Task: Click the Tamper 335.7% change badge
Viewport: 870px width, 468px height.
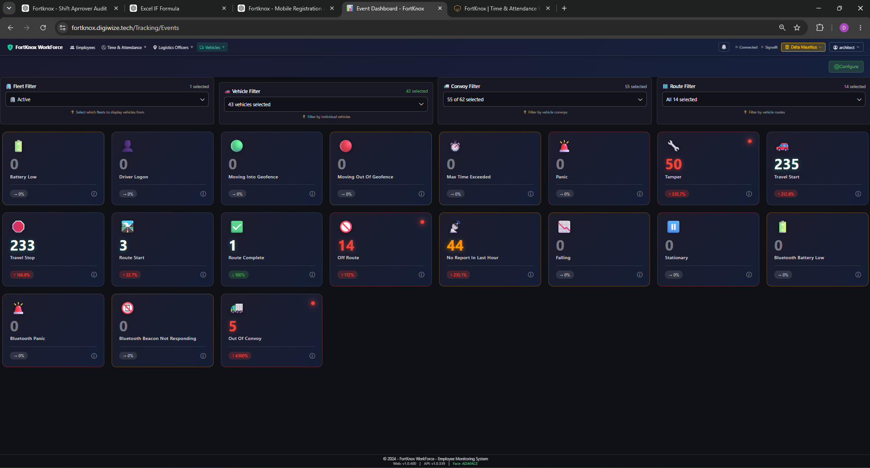Action: [677, 194]
